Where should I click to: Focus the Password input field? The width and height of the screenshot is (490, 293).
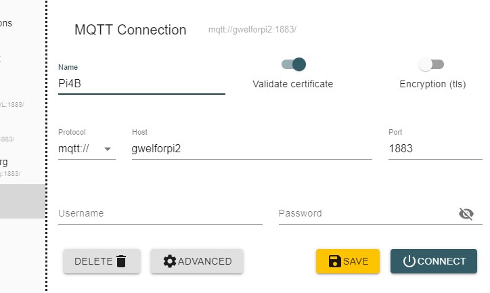tap(367, 214)
